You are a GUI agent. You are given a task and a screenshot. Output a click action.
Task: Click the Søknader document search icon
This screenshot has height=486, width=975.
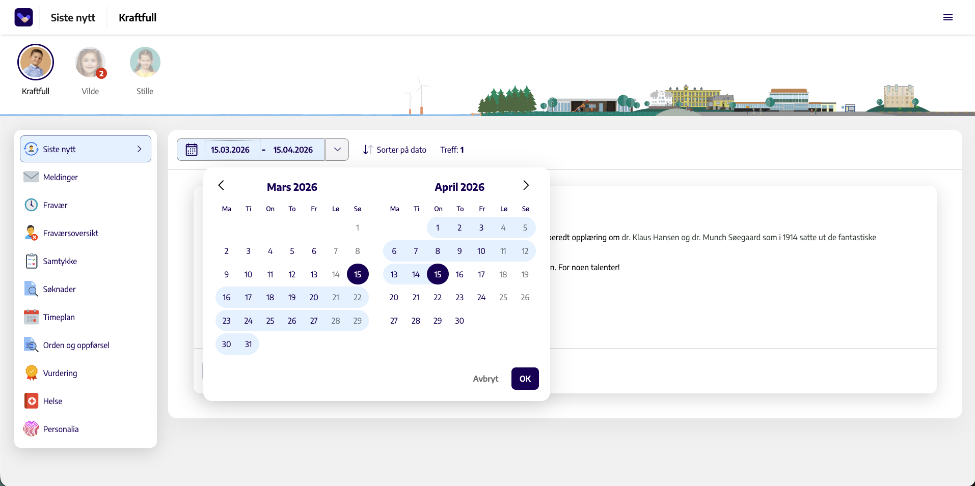pos(31,289)
